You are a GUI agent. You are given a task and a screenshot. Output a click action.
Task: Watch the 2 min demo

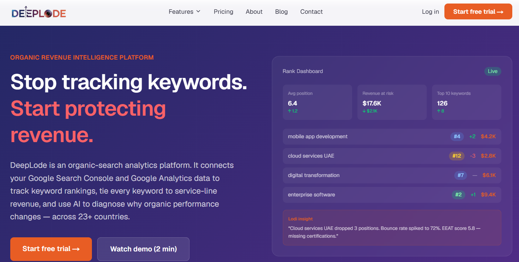pos(143,249)
